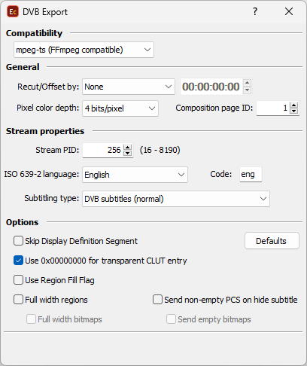Open Pixel color depth dropdown
307x366 pixels.
click(x=120, y=108)
